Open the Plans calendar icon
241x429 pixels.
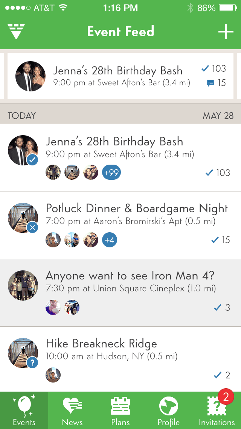click(120, 407)
